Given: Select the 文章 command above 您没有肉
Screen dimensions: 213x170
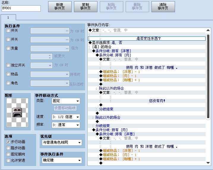Looking at the screenshot, I should click(x=147, y=93).
